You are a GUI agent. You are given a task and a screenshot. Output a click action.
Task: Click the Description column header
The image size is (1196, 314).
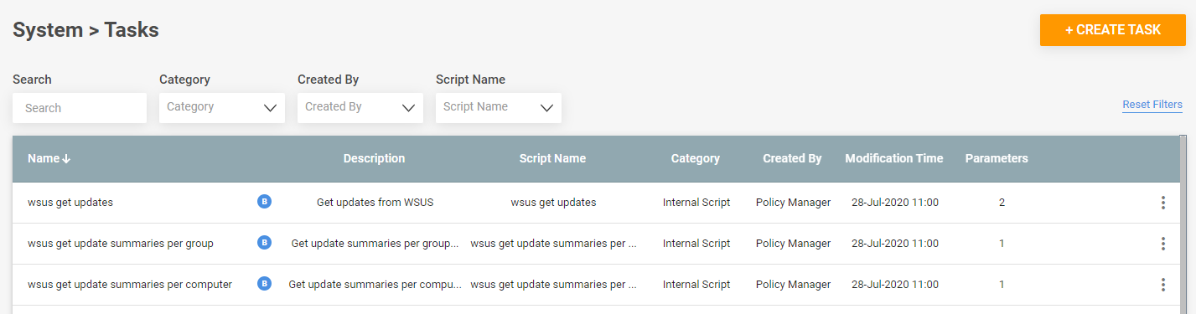coord(374,158)
